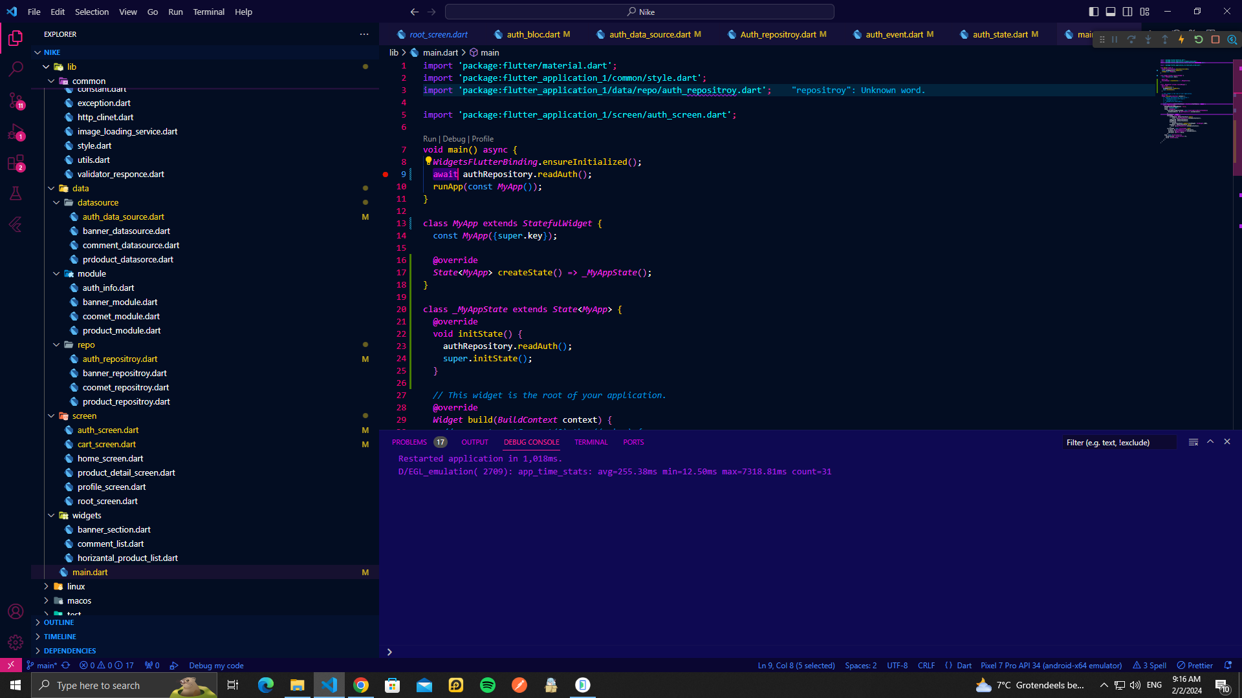Open Source Control view with 11 badge
The width and height of the screenshot is (1242, 698).
pyautogui.click(x=16, y=100)
